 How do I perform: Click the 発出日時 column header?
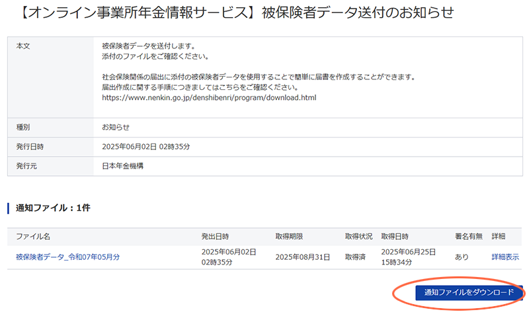(x=215, y=237)
